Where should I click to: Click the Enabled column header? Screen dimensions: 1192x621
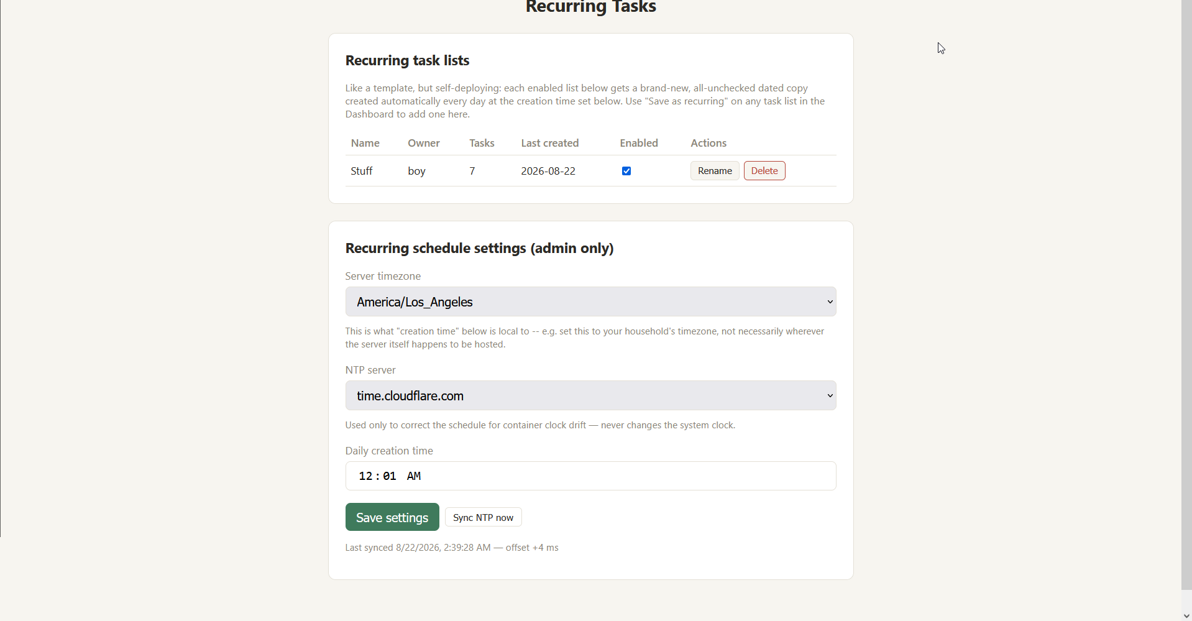click(639, 143)
